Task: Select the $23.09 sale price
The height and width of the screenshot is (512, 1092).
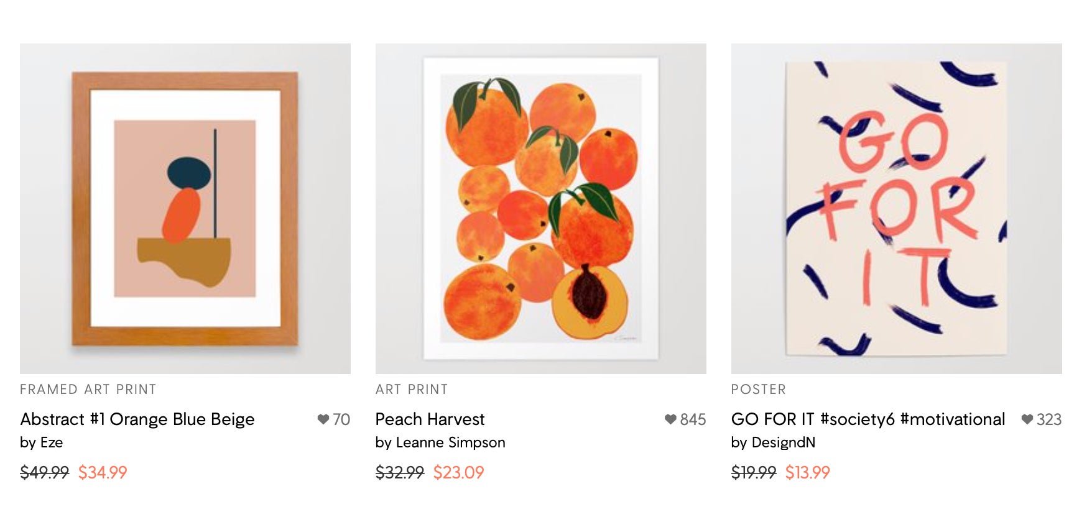Action: pos(458,473)
